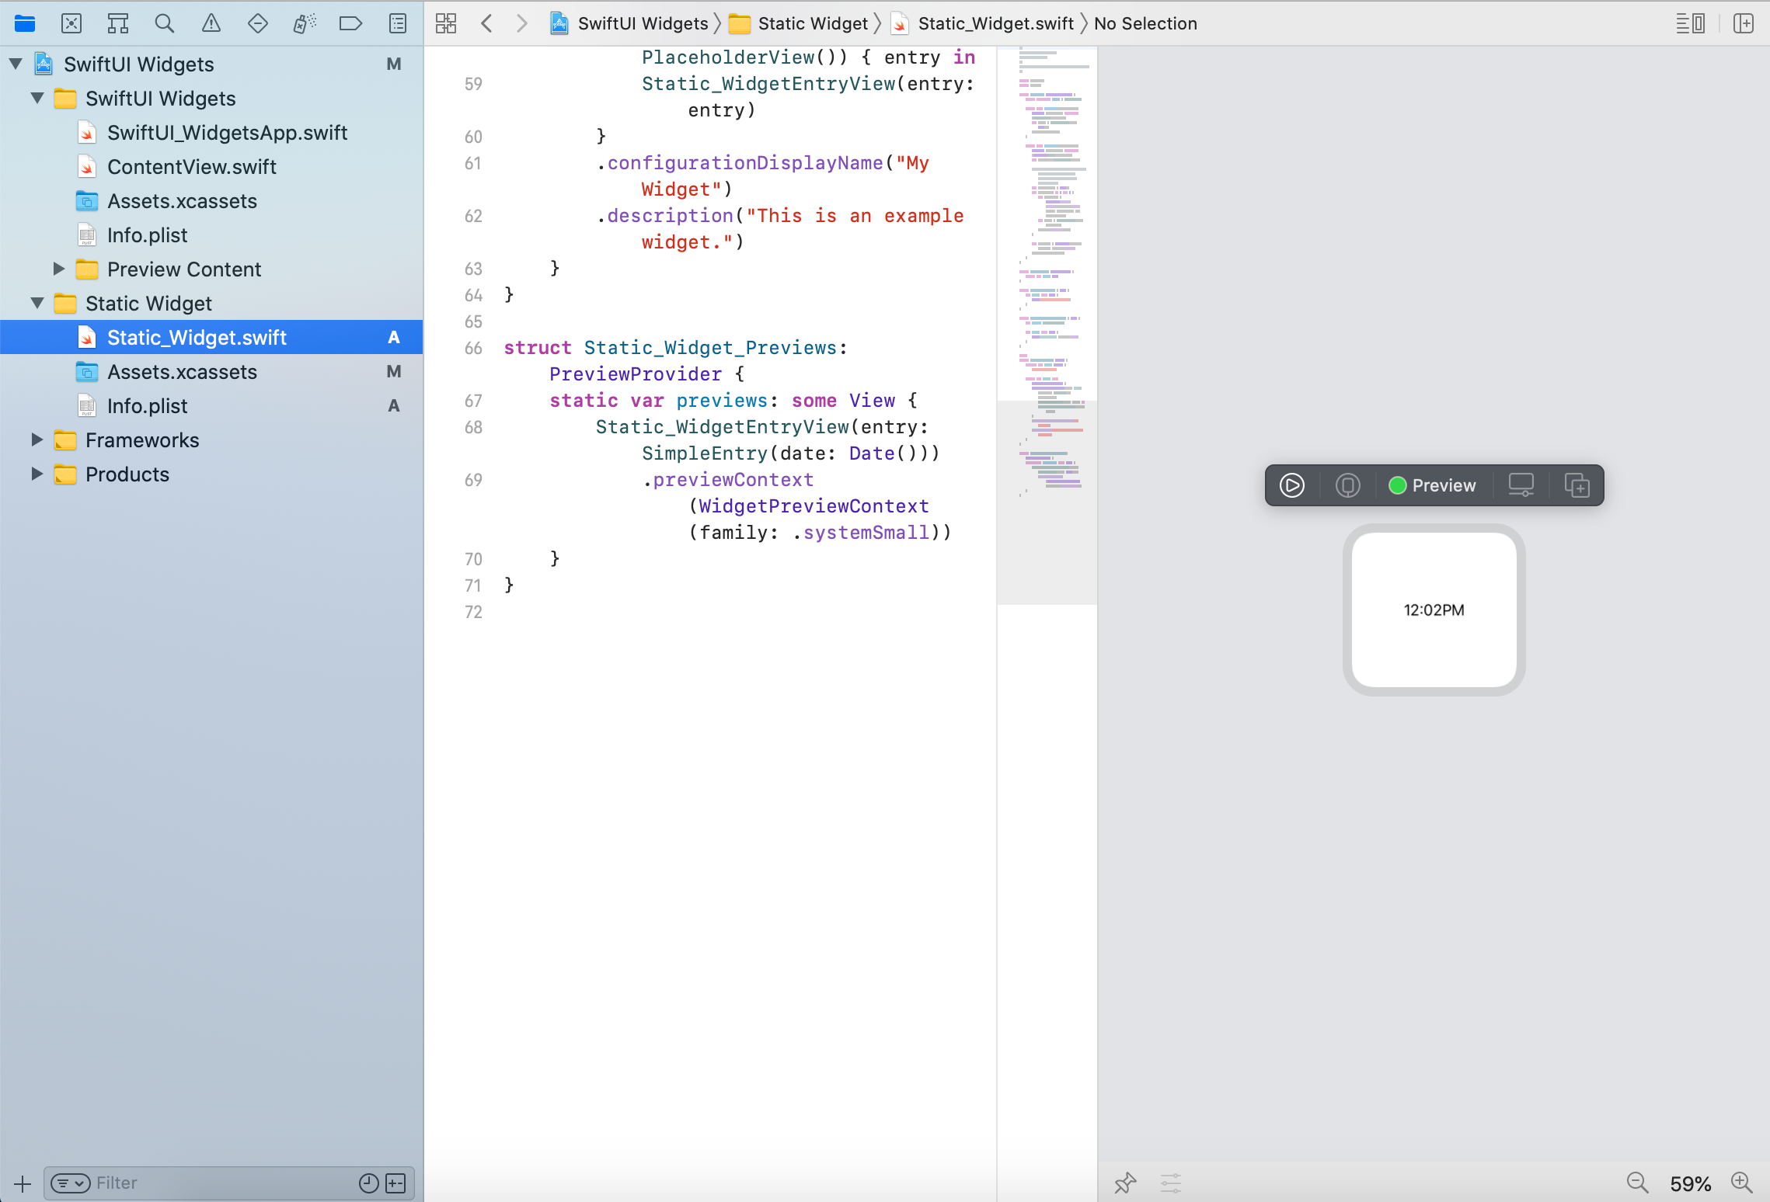Click inside the Filter field
The image size is (1770, 1202).
point(194,1183)
